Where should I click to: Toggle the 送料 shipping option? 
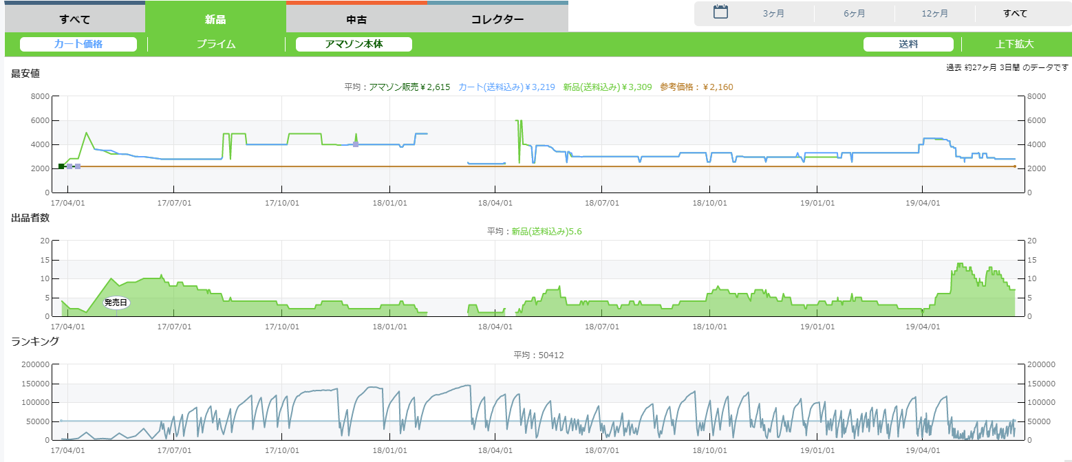click(x=908, y=44)
